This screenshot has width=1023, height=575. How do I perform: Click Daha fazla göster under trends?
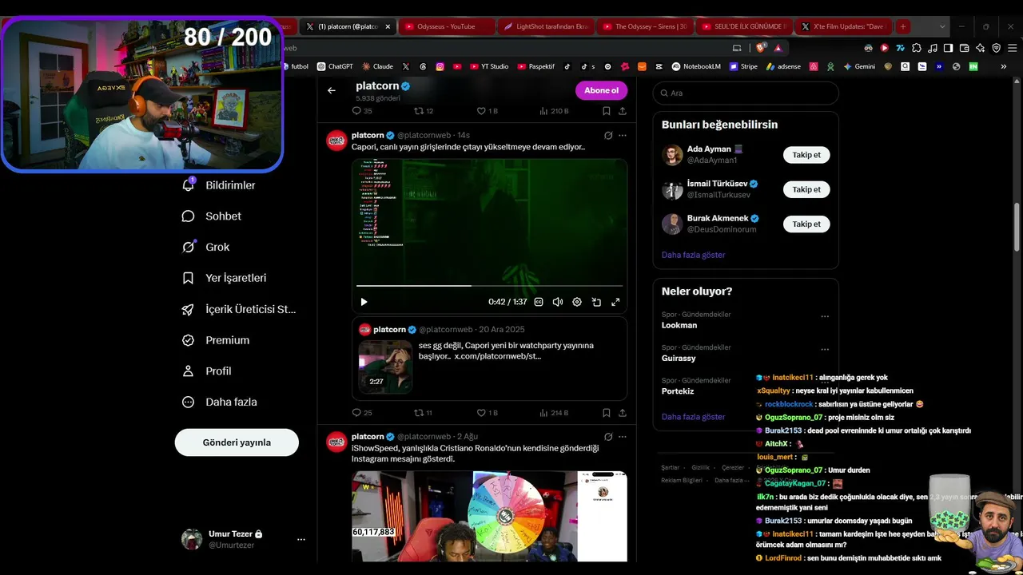(x=694, y=417)
